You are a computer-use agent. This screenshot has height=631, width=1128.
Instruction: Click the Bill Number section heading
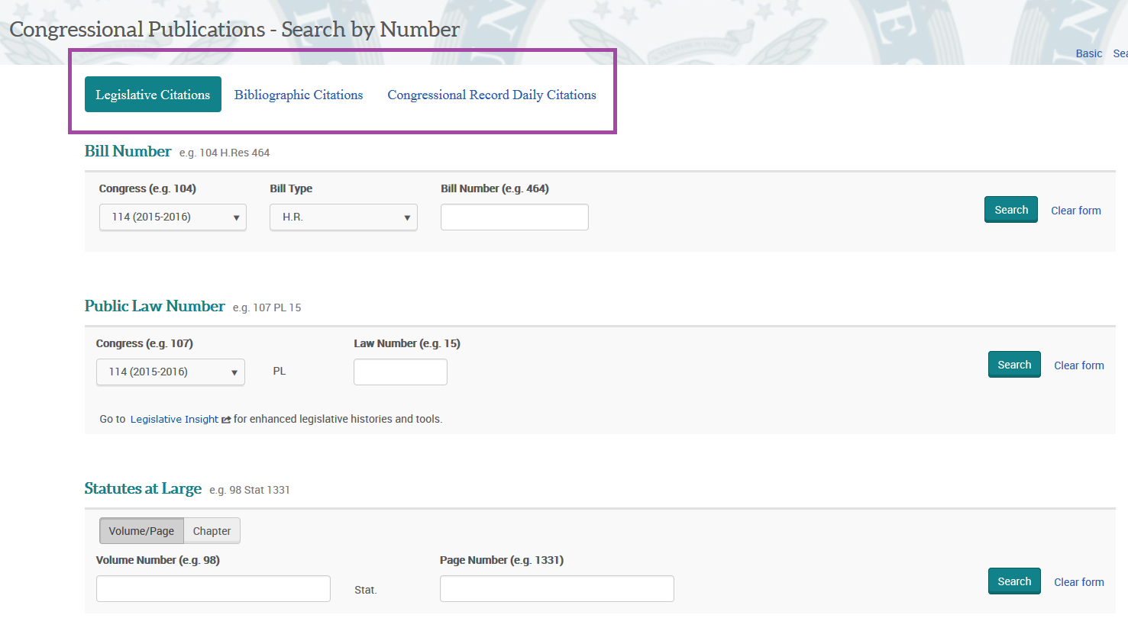coord(128,151)
